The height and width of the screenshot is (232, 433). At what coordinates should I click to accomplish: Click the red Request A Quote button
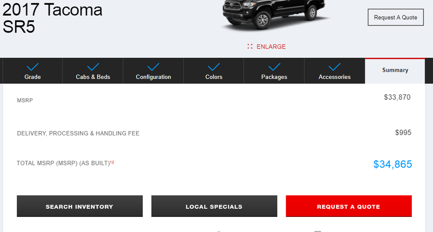coord(349,206)
